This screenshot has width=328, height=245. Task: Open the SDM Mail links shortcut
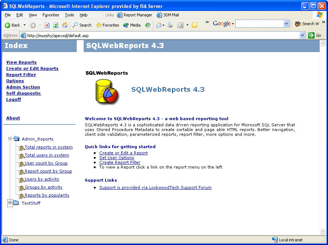click(168, 15)
